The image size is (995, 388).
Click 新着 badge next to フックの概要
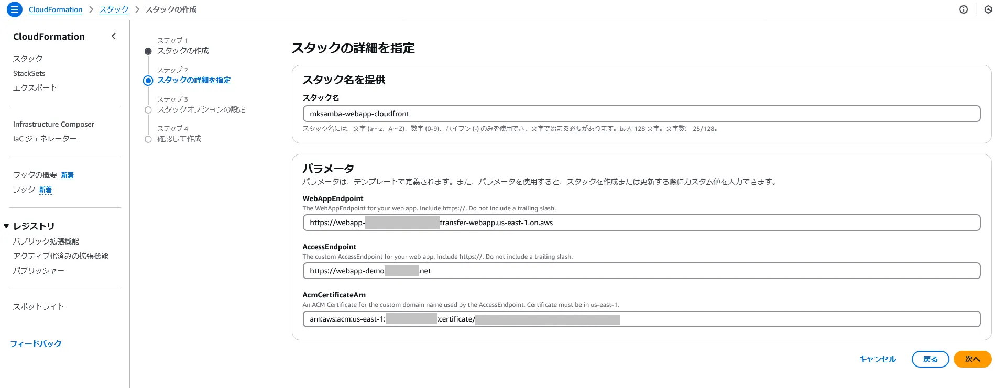(68, 175)
